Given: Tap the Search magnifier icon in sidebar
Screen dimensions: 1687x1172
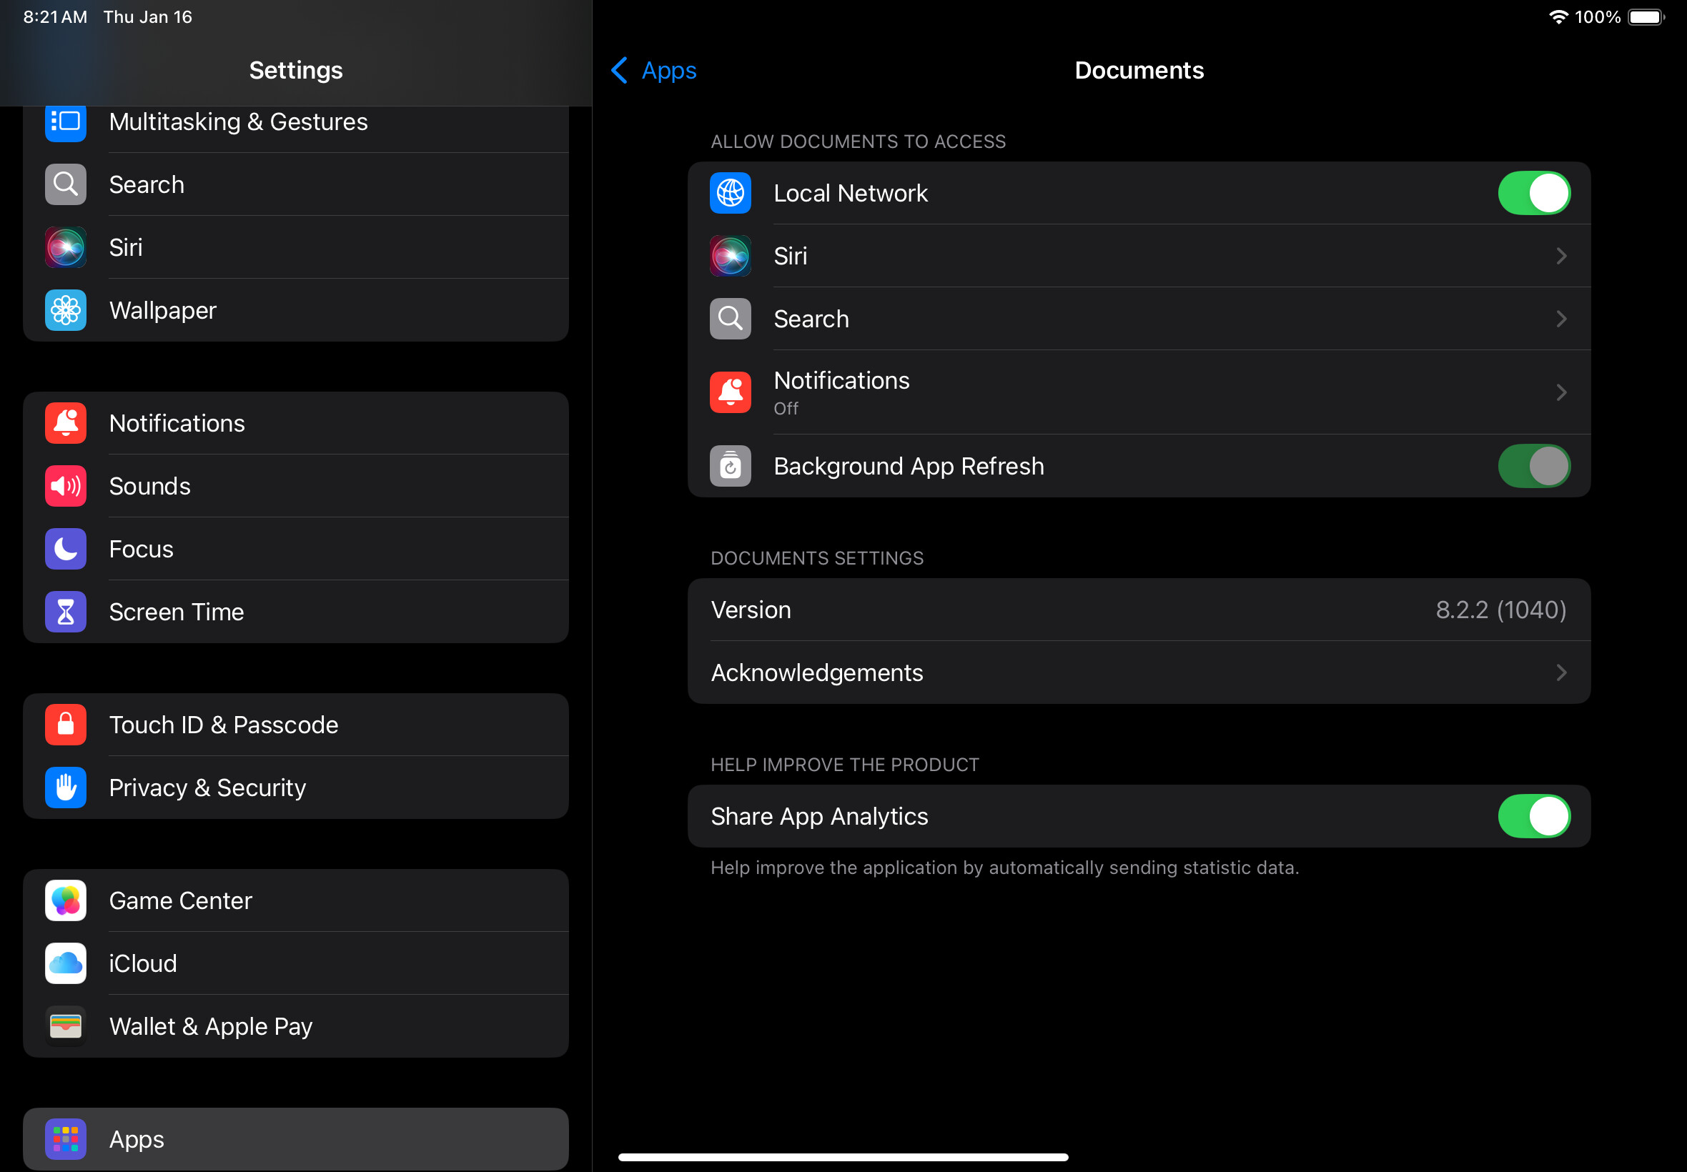Looking at the screenshot, I should point(65,184).
